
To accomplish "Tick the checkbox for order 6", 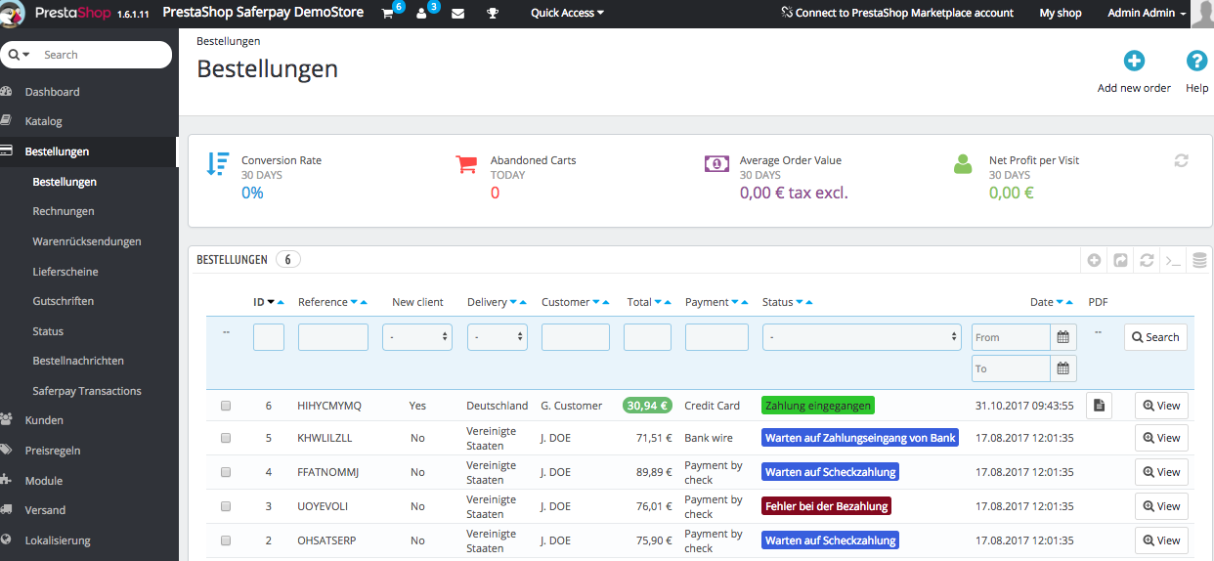I will pos(226,406).
